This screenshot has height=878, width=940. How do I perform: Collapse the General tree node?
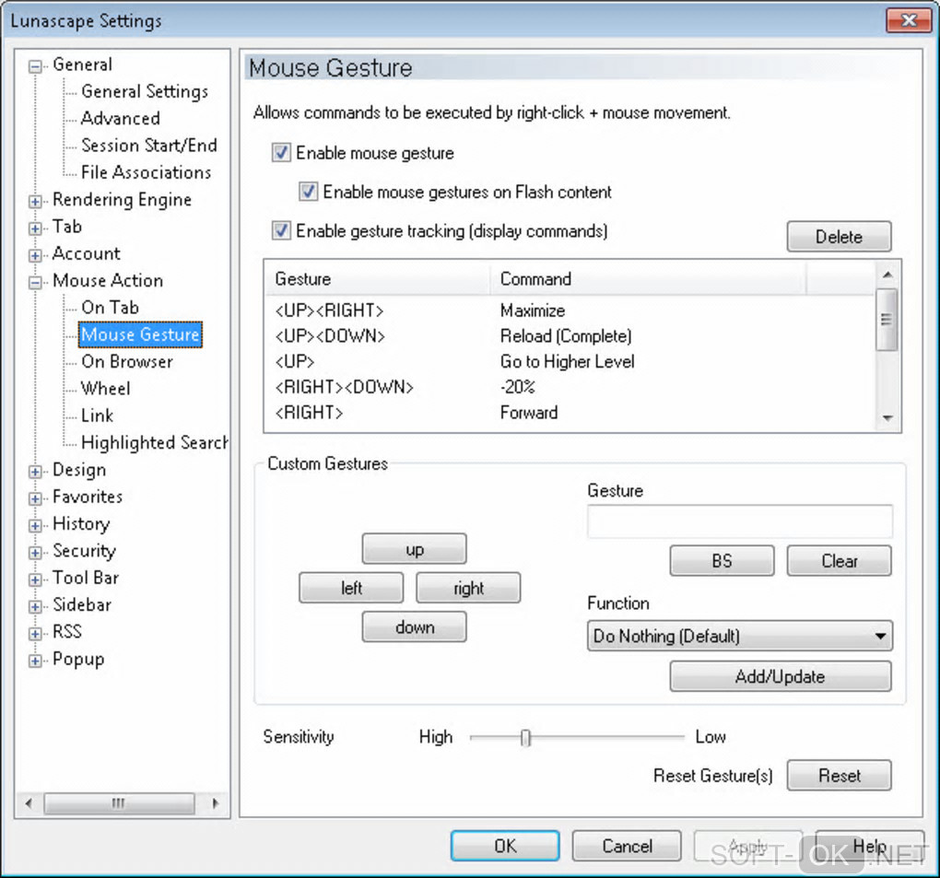click(35, 66)
